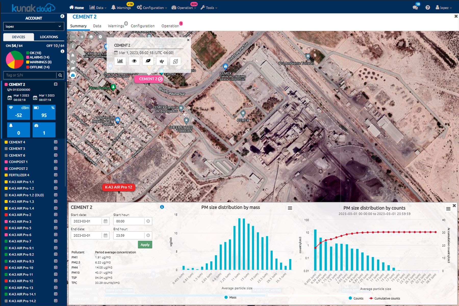Viewport: 459px width, 306px height.
Task: Expand the K-A3 AIR Pro 10 device row
Action: [56, 267]
